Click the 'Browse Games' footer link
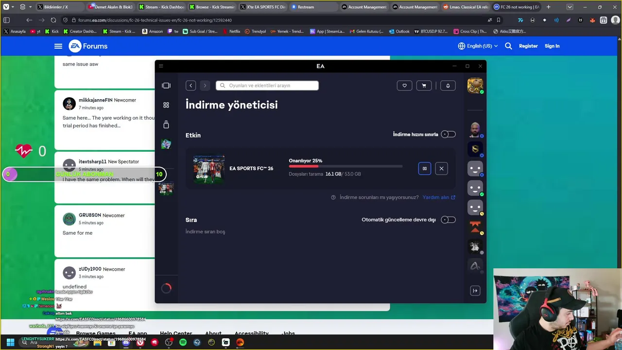This screenshot has width=622, height=350. [96, 333]
